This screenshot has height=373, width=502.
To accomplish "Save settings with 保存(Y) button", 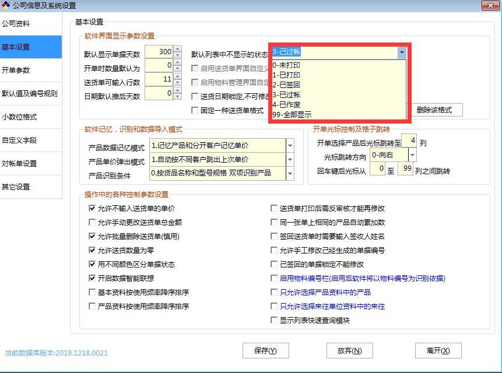I will click(265, 351).
